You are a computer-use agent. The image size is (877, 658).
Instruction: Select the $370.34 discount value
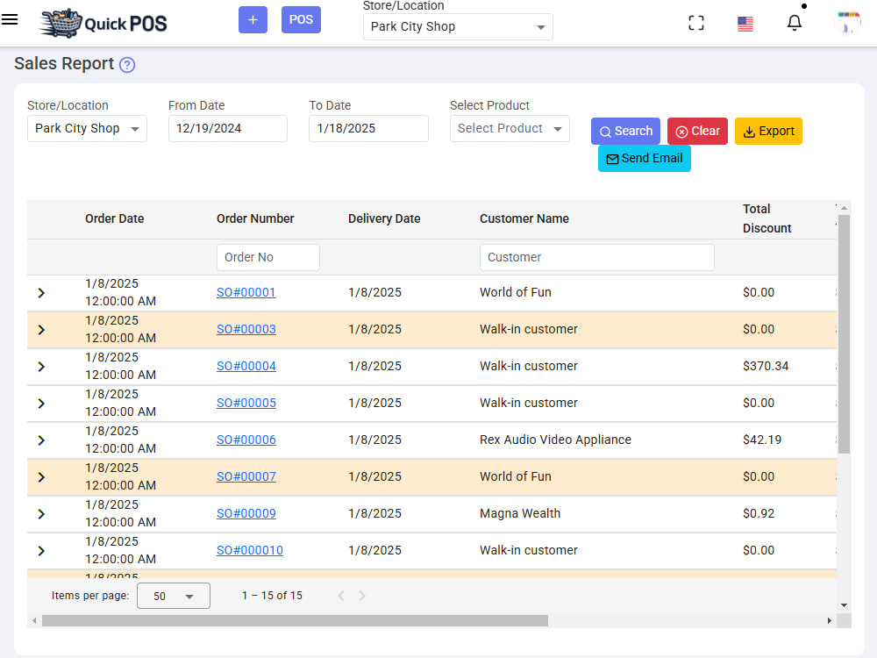point(765,367)
